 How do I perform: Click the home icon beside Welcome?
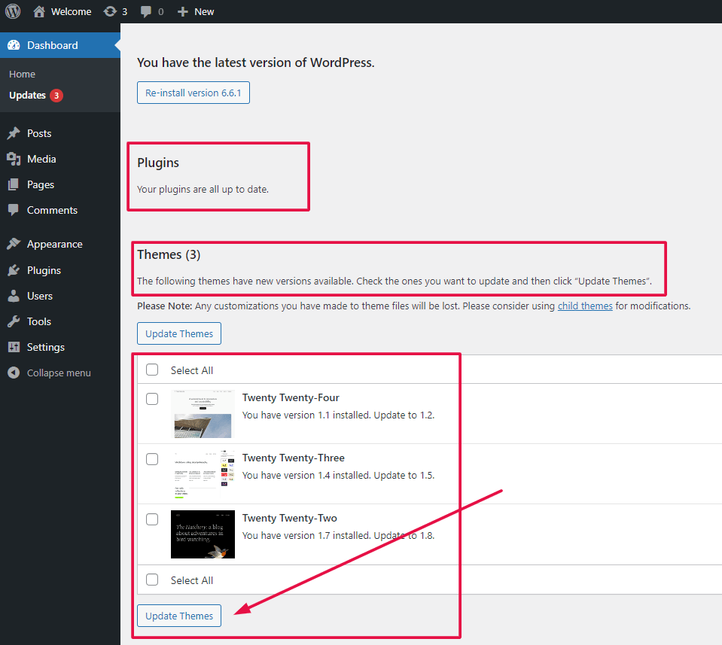[x=39, y=11]
